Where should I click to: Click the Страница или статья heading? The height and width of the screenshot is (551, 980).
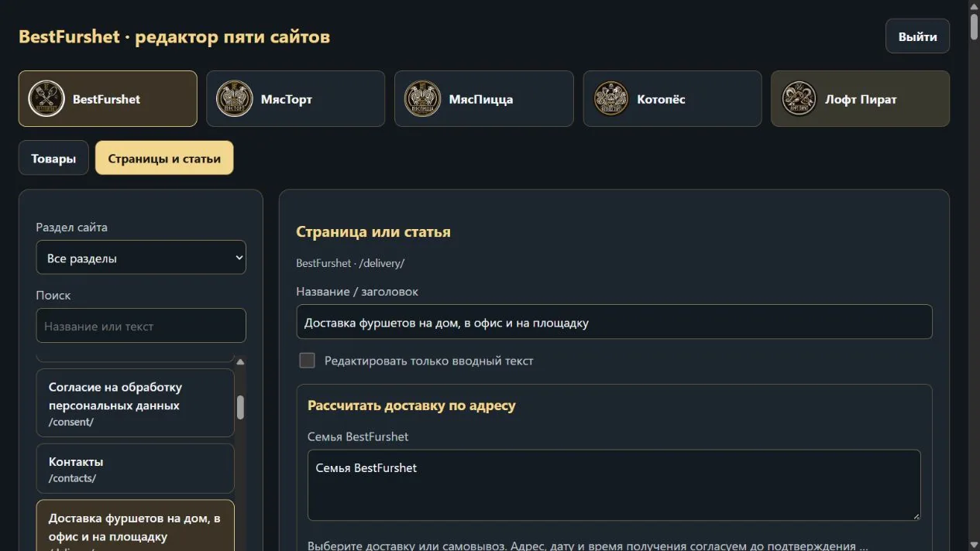point(373,232)
